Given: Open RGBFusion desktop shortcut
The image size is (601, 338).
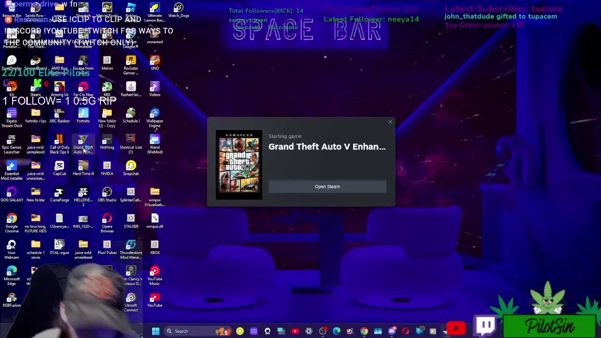Looking at the screenshot, I should [x=12, y=299].
